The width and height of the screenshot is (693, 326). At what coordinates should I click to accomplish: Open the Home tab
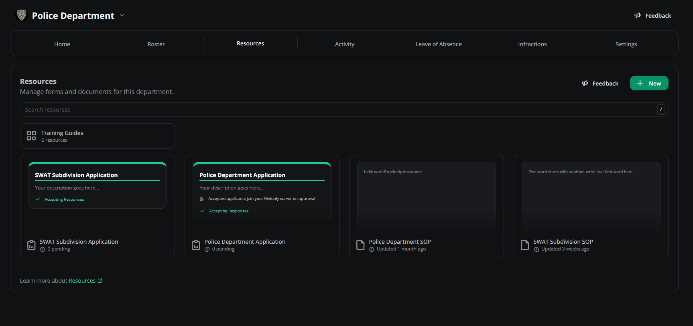pyautogui.click(x=62, y=44)
